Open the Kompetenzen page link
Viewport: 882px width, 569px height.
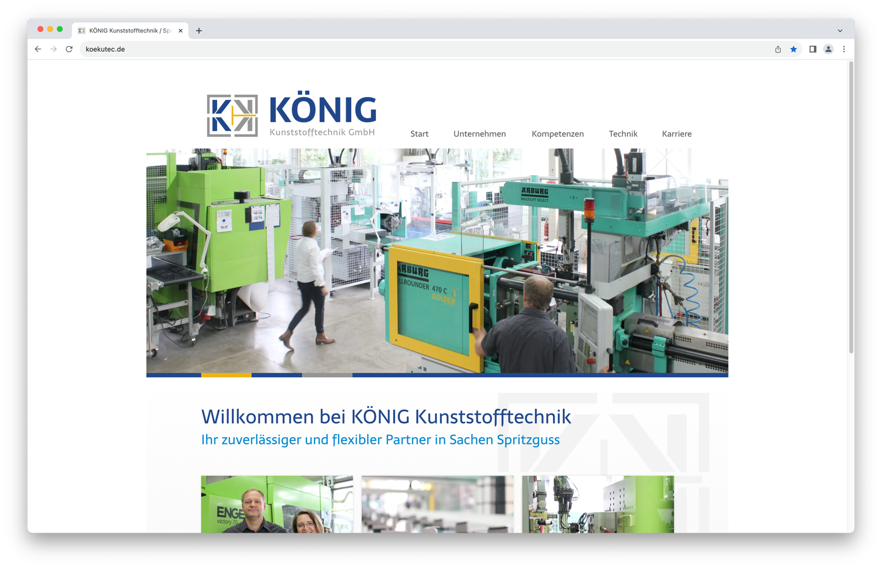(x=557, y=133)
